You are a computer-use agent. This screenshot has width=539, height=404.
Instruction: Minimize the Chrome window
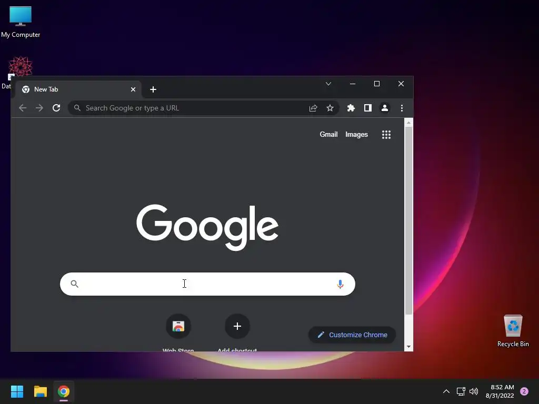353,84
